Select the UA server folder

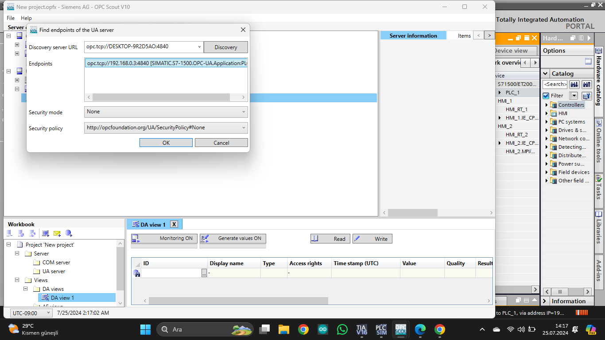(x=49, y=271)
